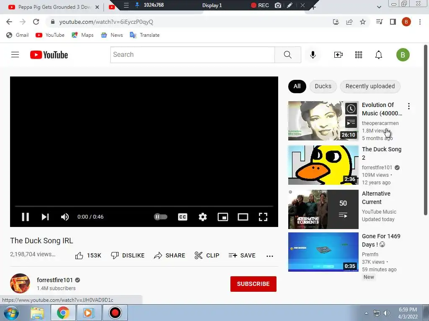Open the News bookmark

point(112,35)
